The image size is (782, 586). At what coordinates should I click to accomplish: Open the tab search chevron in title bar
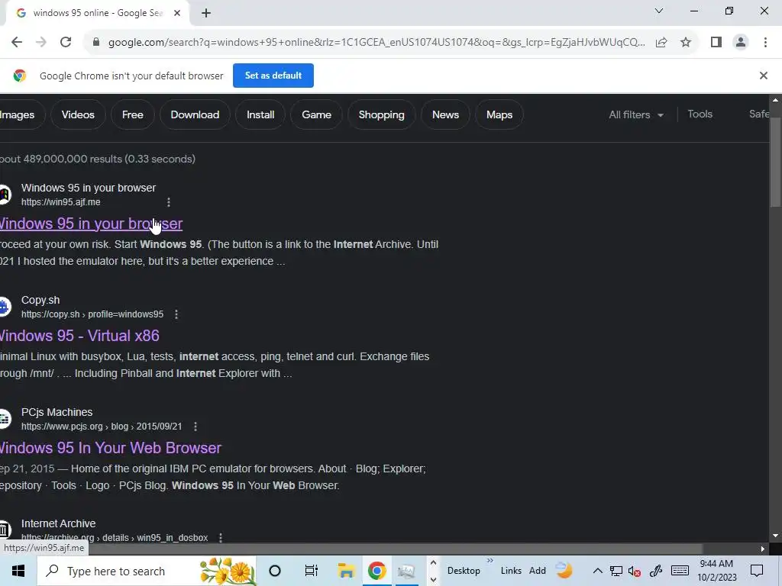click(659, 11)
